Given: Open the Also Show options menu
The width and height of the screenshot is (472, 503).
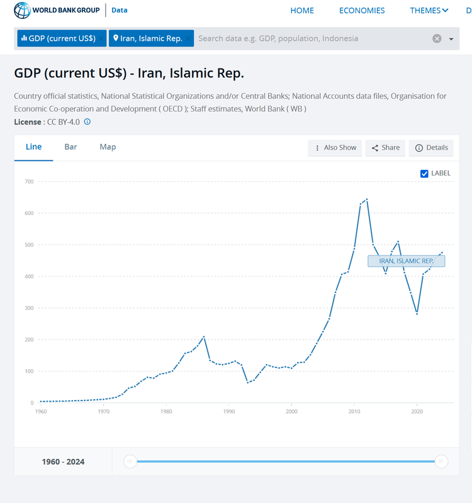Looking at the screenshot, I should pyautogui.click(x=335, y=148).
